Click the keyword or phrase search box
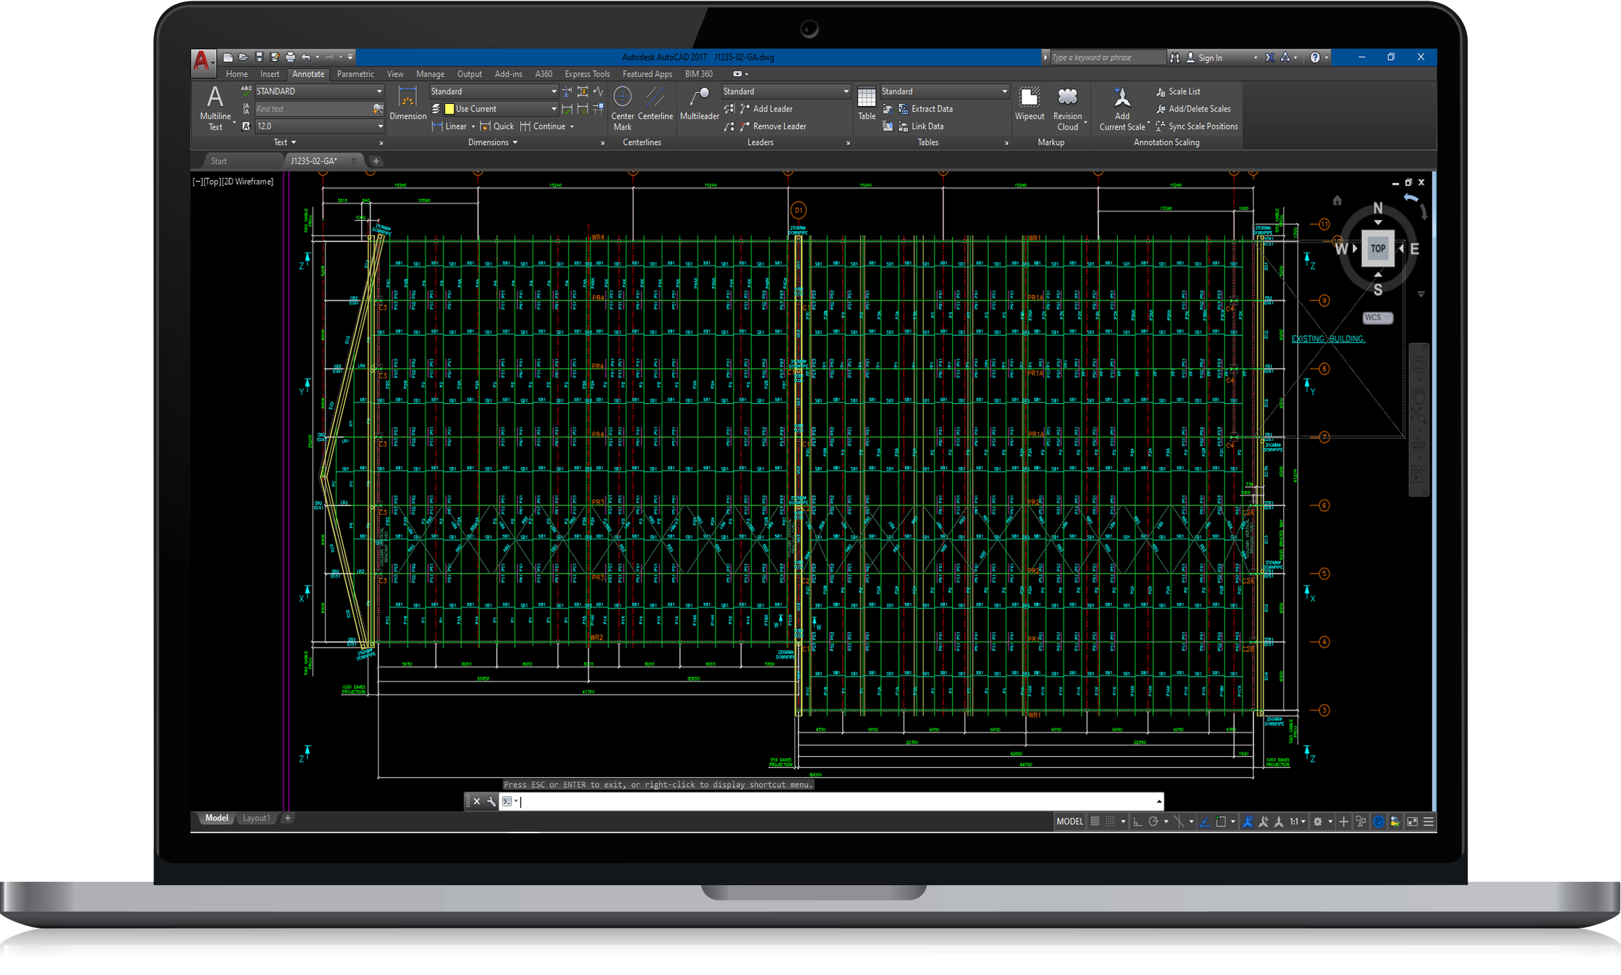 pos(1107,57)
